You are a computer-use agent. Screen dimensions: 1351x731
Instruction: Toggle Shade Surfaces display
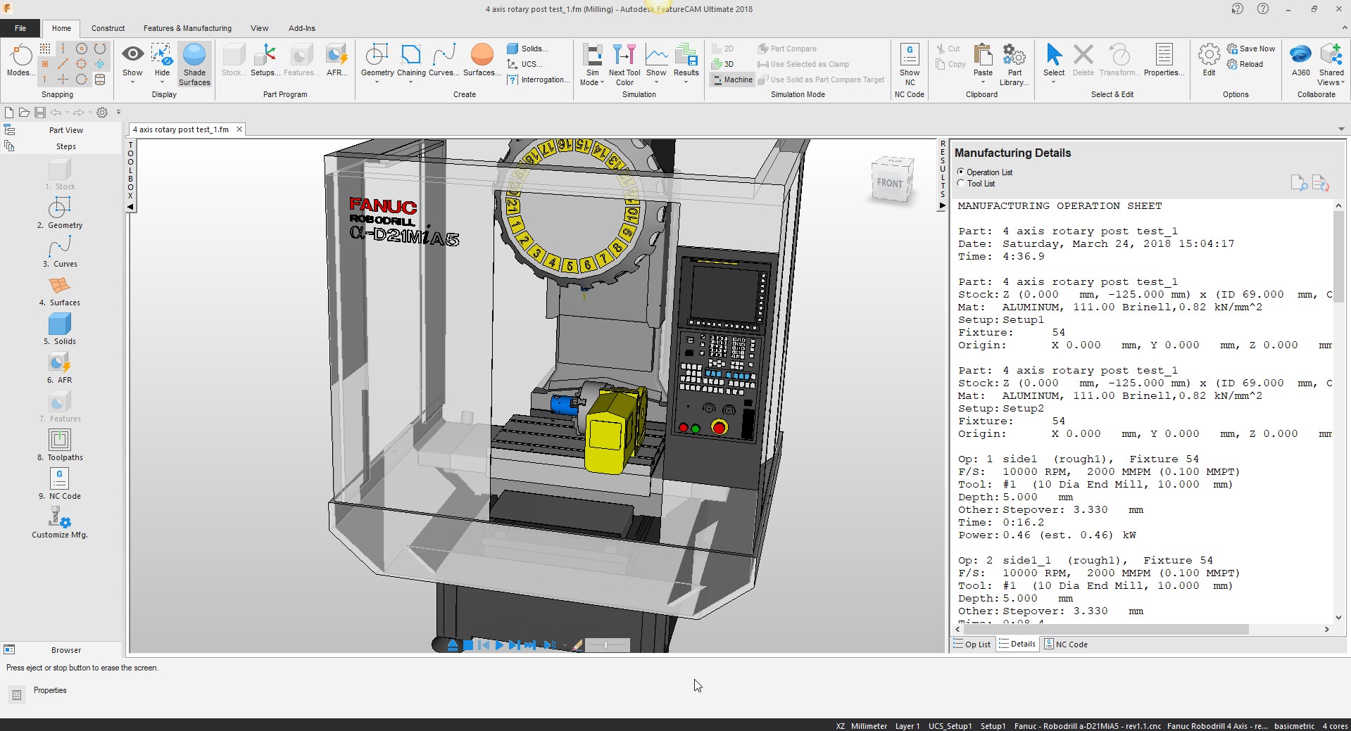click(x=194, y=64)
